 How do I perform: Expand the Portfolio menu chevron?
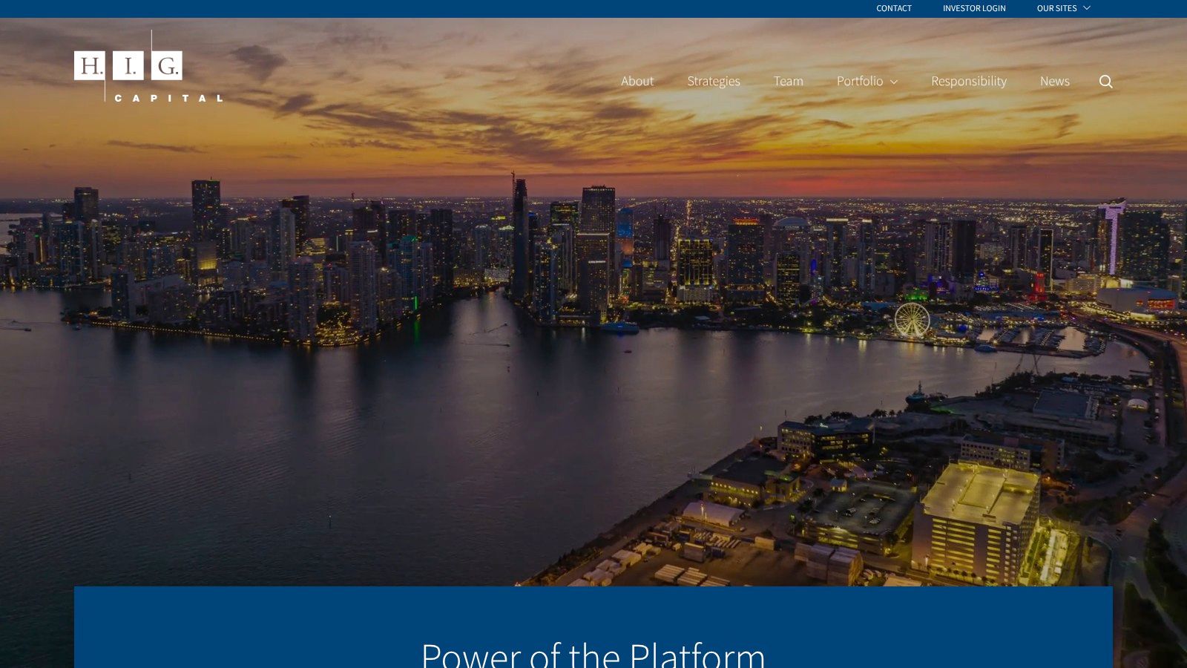894,82
